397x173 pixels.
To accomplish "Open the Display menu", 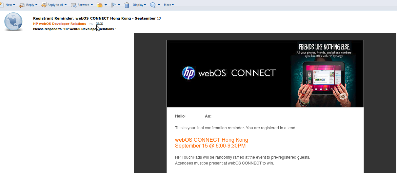I will [x=139, y=5].
